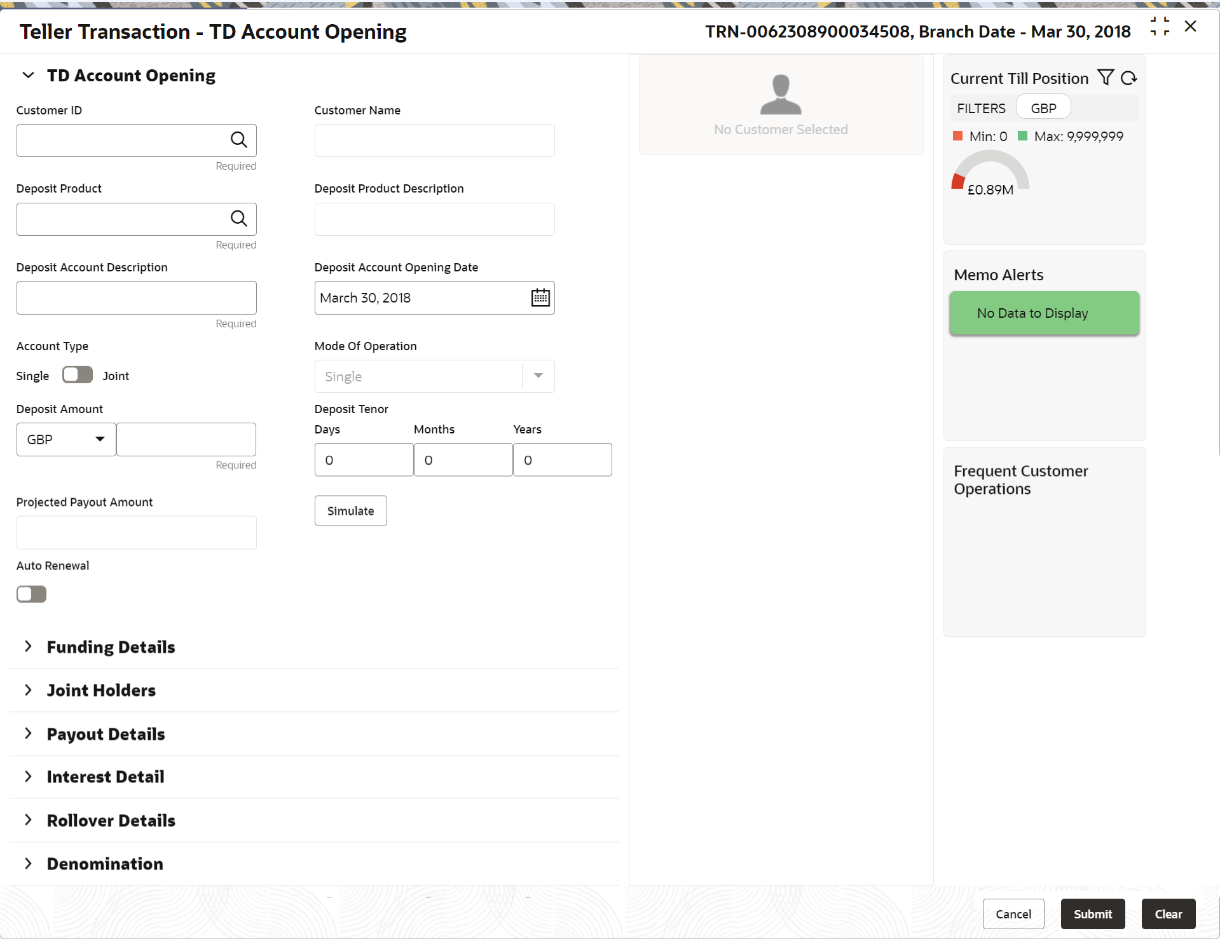Open the Deposit Account Opening Date calendar
The width and height of the screenshot is (1220, 940).
coord(540,297)
